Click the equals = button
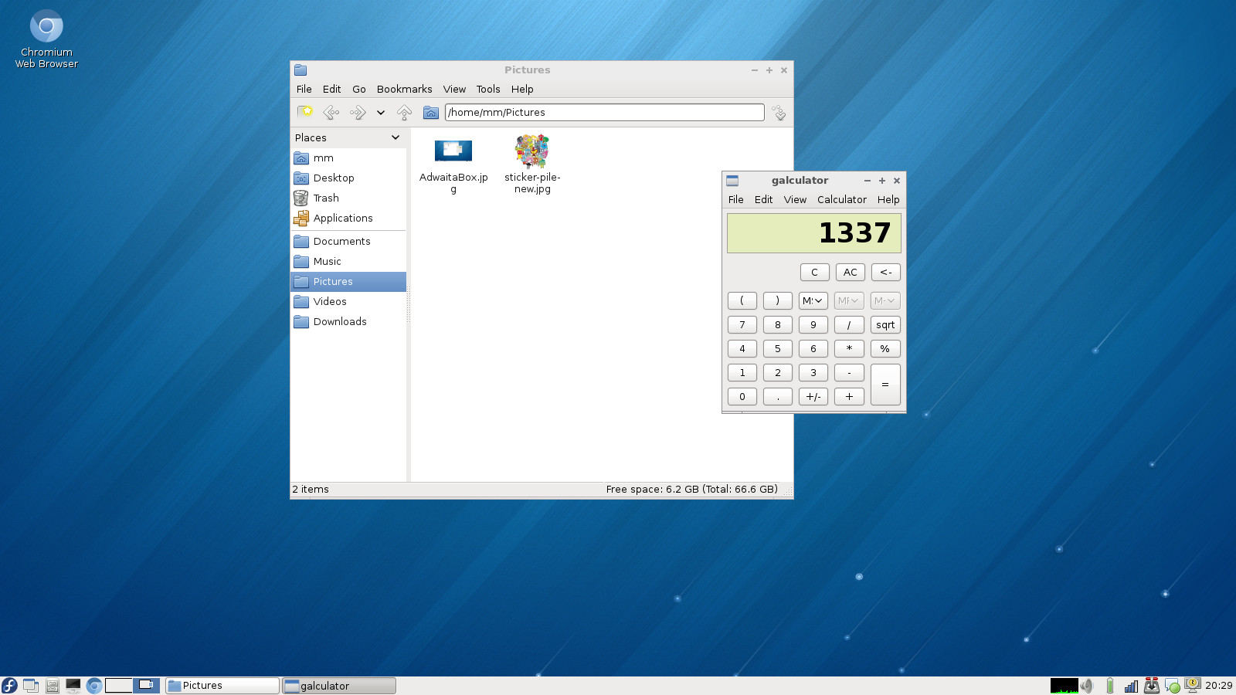The width and height of the screenshot is (1236, 695). coord(885,385)
